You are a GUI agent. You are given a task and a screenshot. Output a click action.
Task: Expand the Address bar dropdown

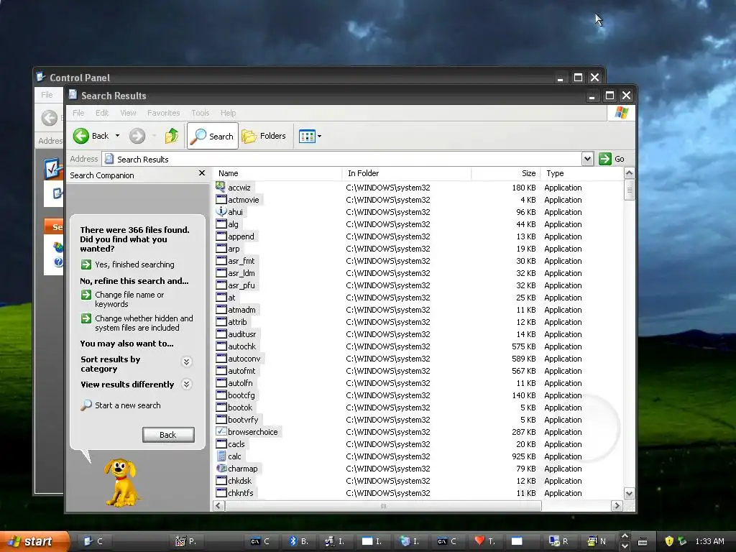(587, 159)
